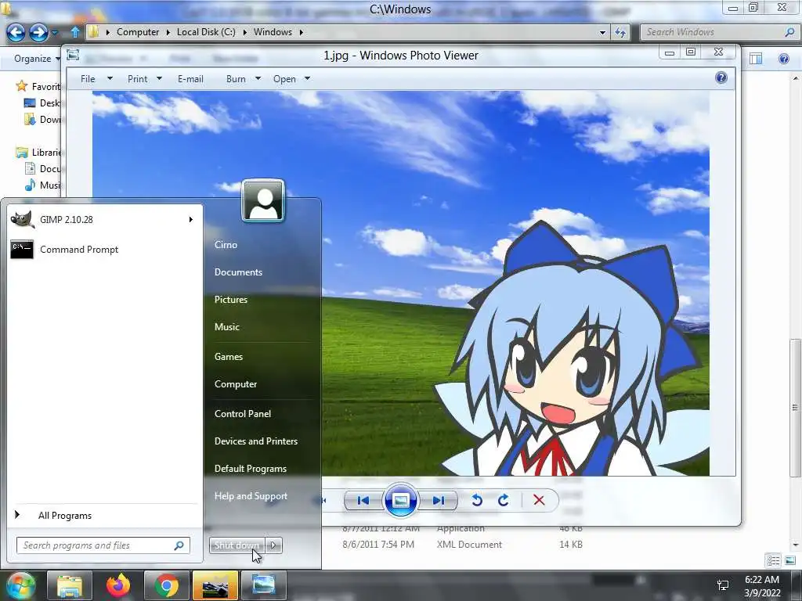
Task: Click Windows breadcrumb in address bar
Action: click(273, 31)
